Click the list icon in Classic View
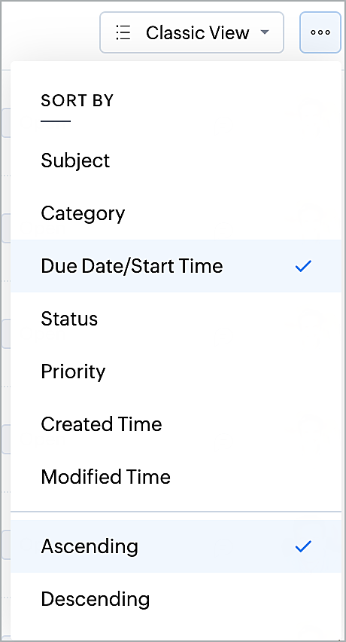Screen dimensions: 346x642 (123, 32)
